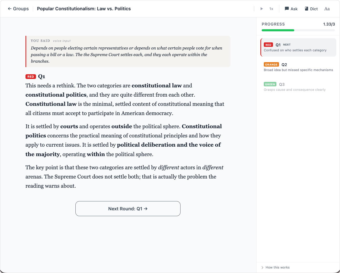Click the RED label before Q1 heading
The image size is (340, 273).
[x=31, y=77]
